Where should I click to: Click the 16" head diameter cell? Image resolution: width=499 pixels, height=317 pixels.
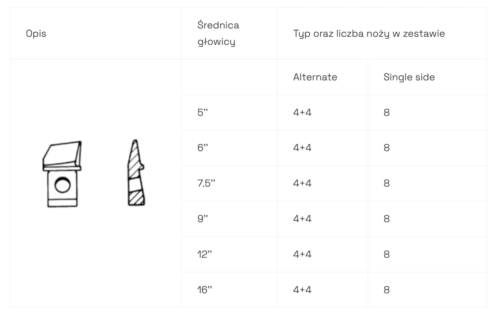(x=205, y=290)
